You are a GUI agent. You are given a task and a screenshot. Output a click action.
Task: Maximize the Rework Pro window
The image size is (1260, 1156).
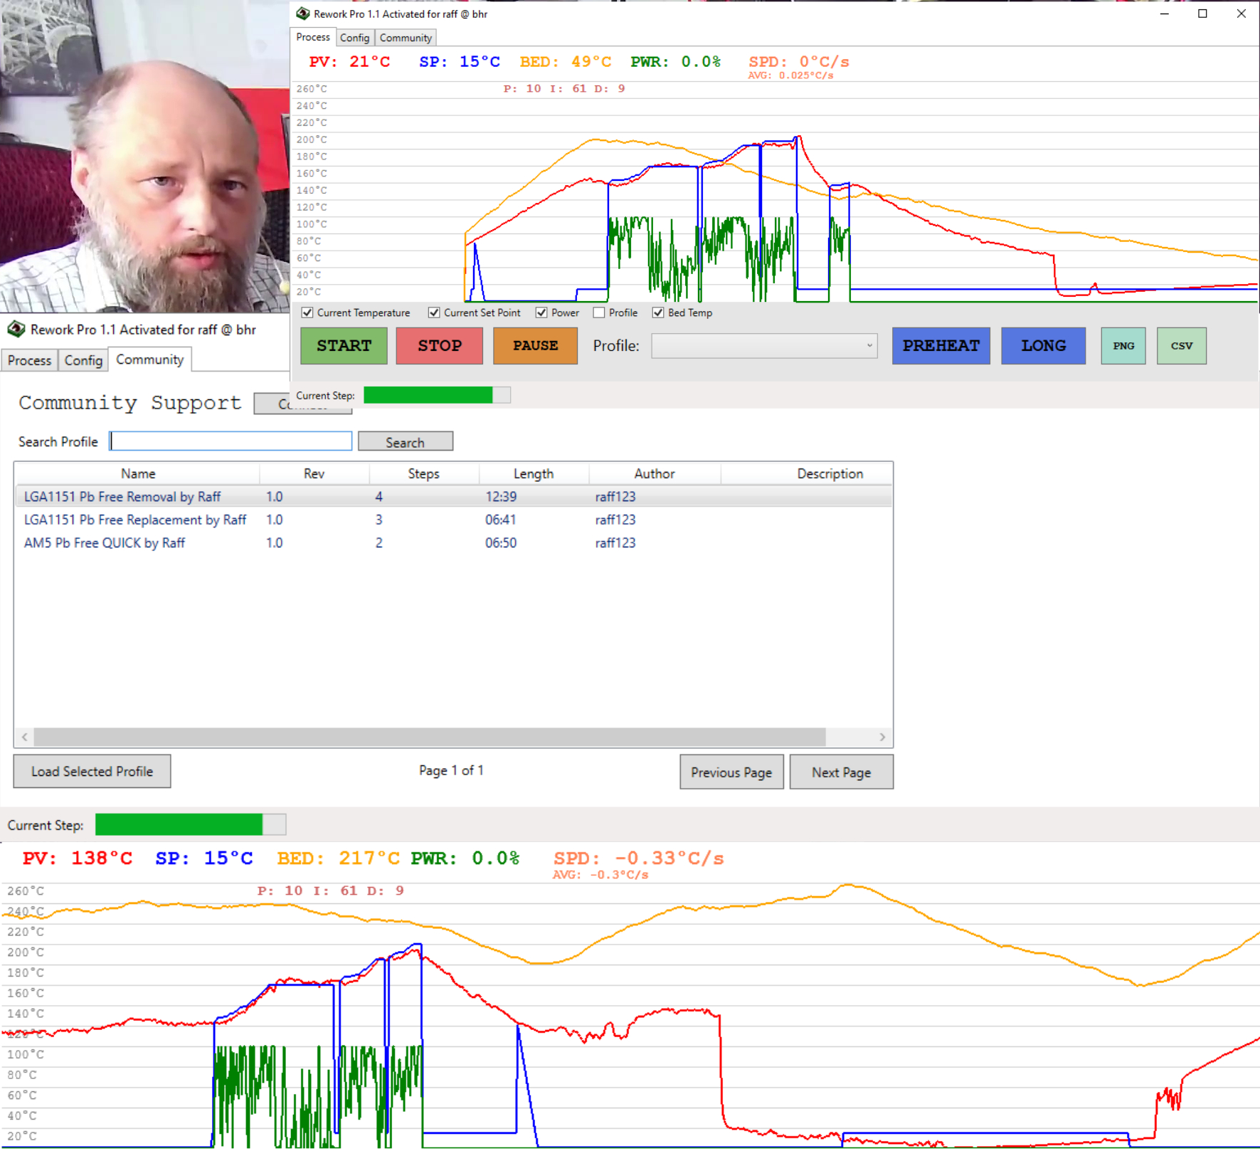pyautogui.click(x=1202, y=14)
